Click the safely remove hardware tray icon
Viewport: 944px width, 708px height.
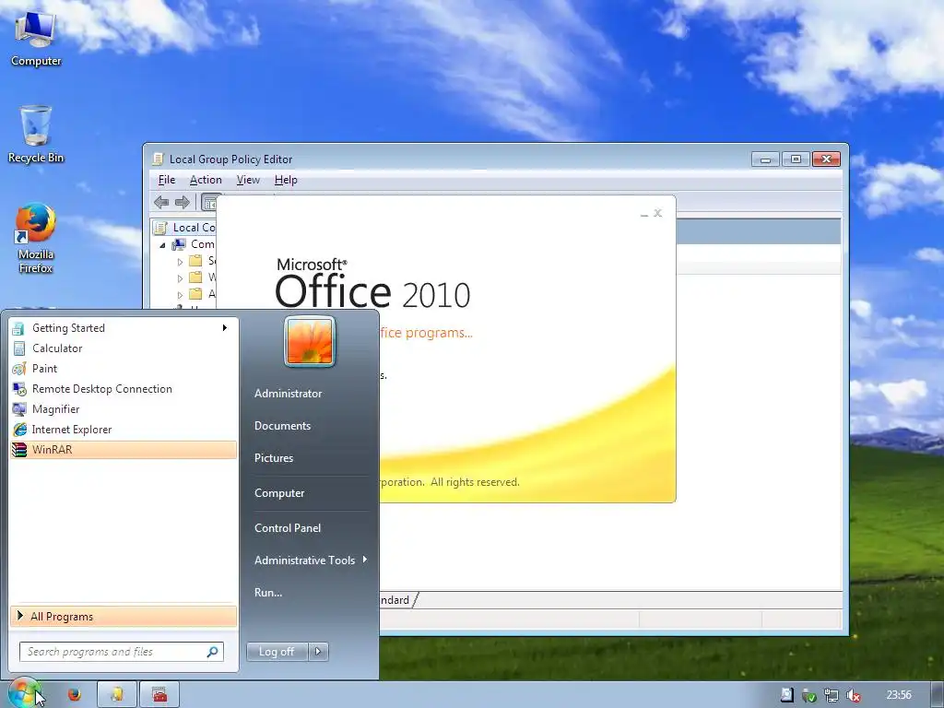(809, 695)
